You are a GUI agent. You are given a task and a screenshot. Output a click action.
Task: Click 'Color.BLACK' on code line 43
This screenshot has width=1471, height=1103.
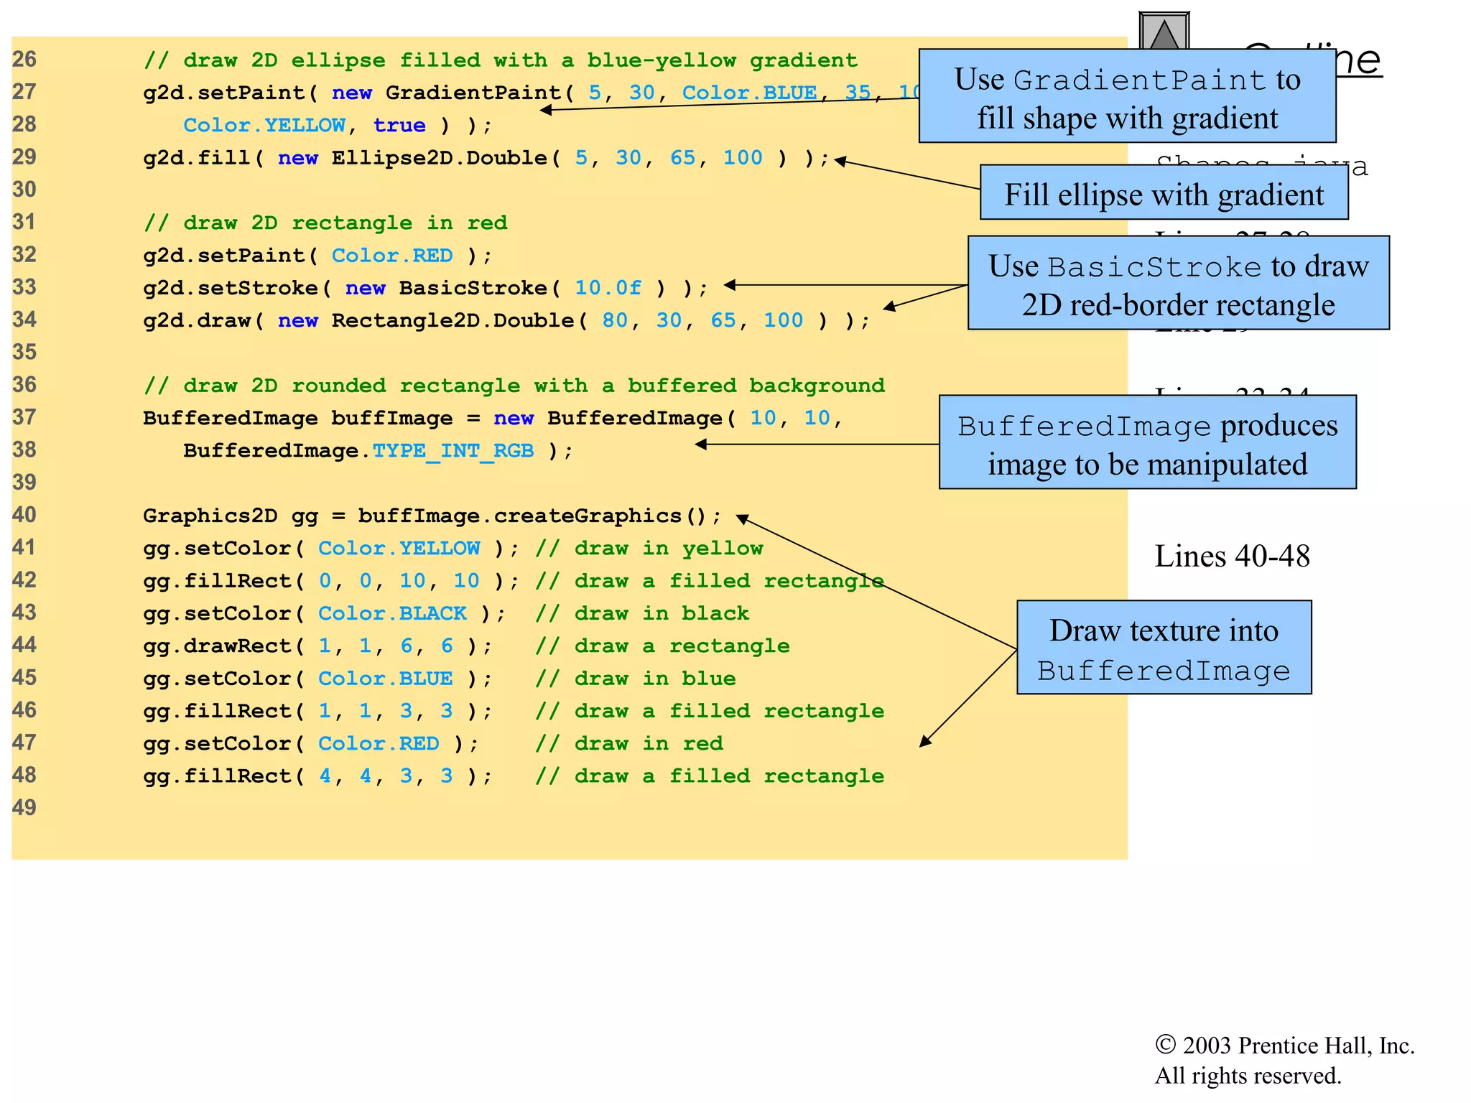click(x=392, y=613)
